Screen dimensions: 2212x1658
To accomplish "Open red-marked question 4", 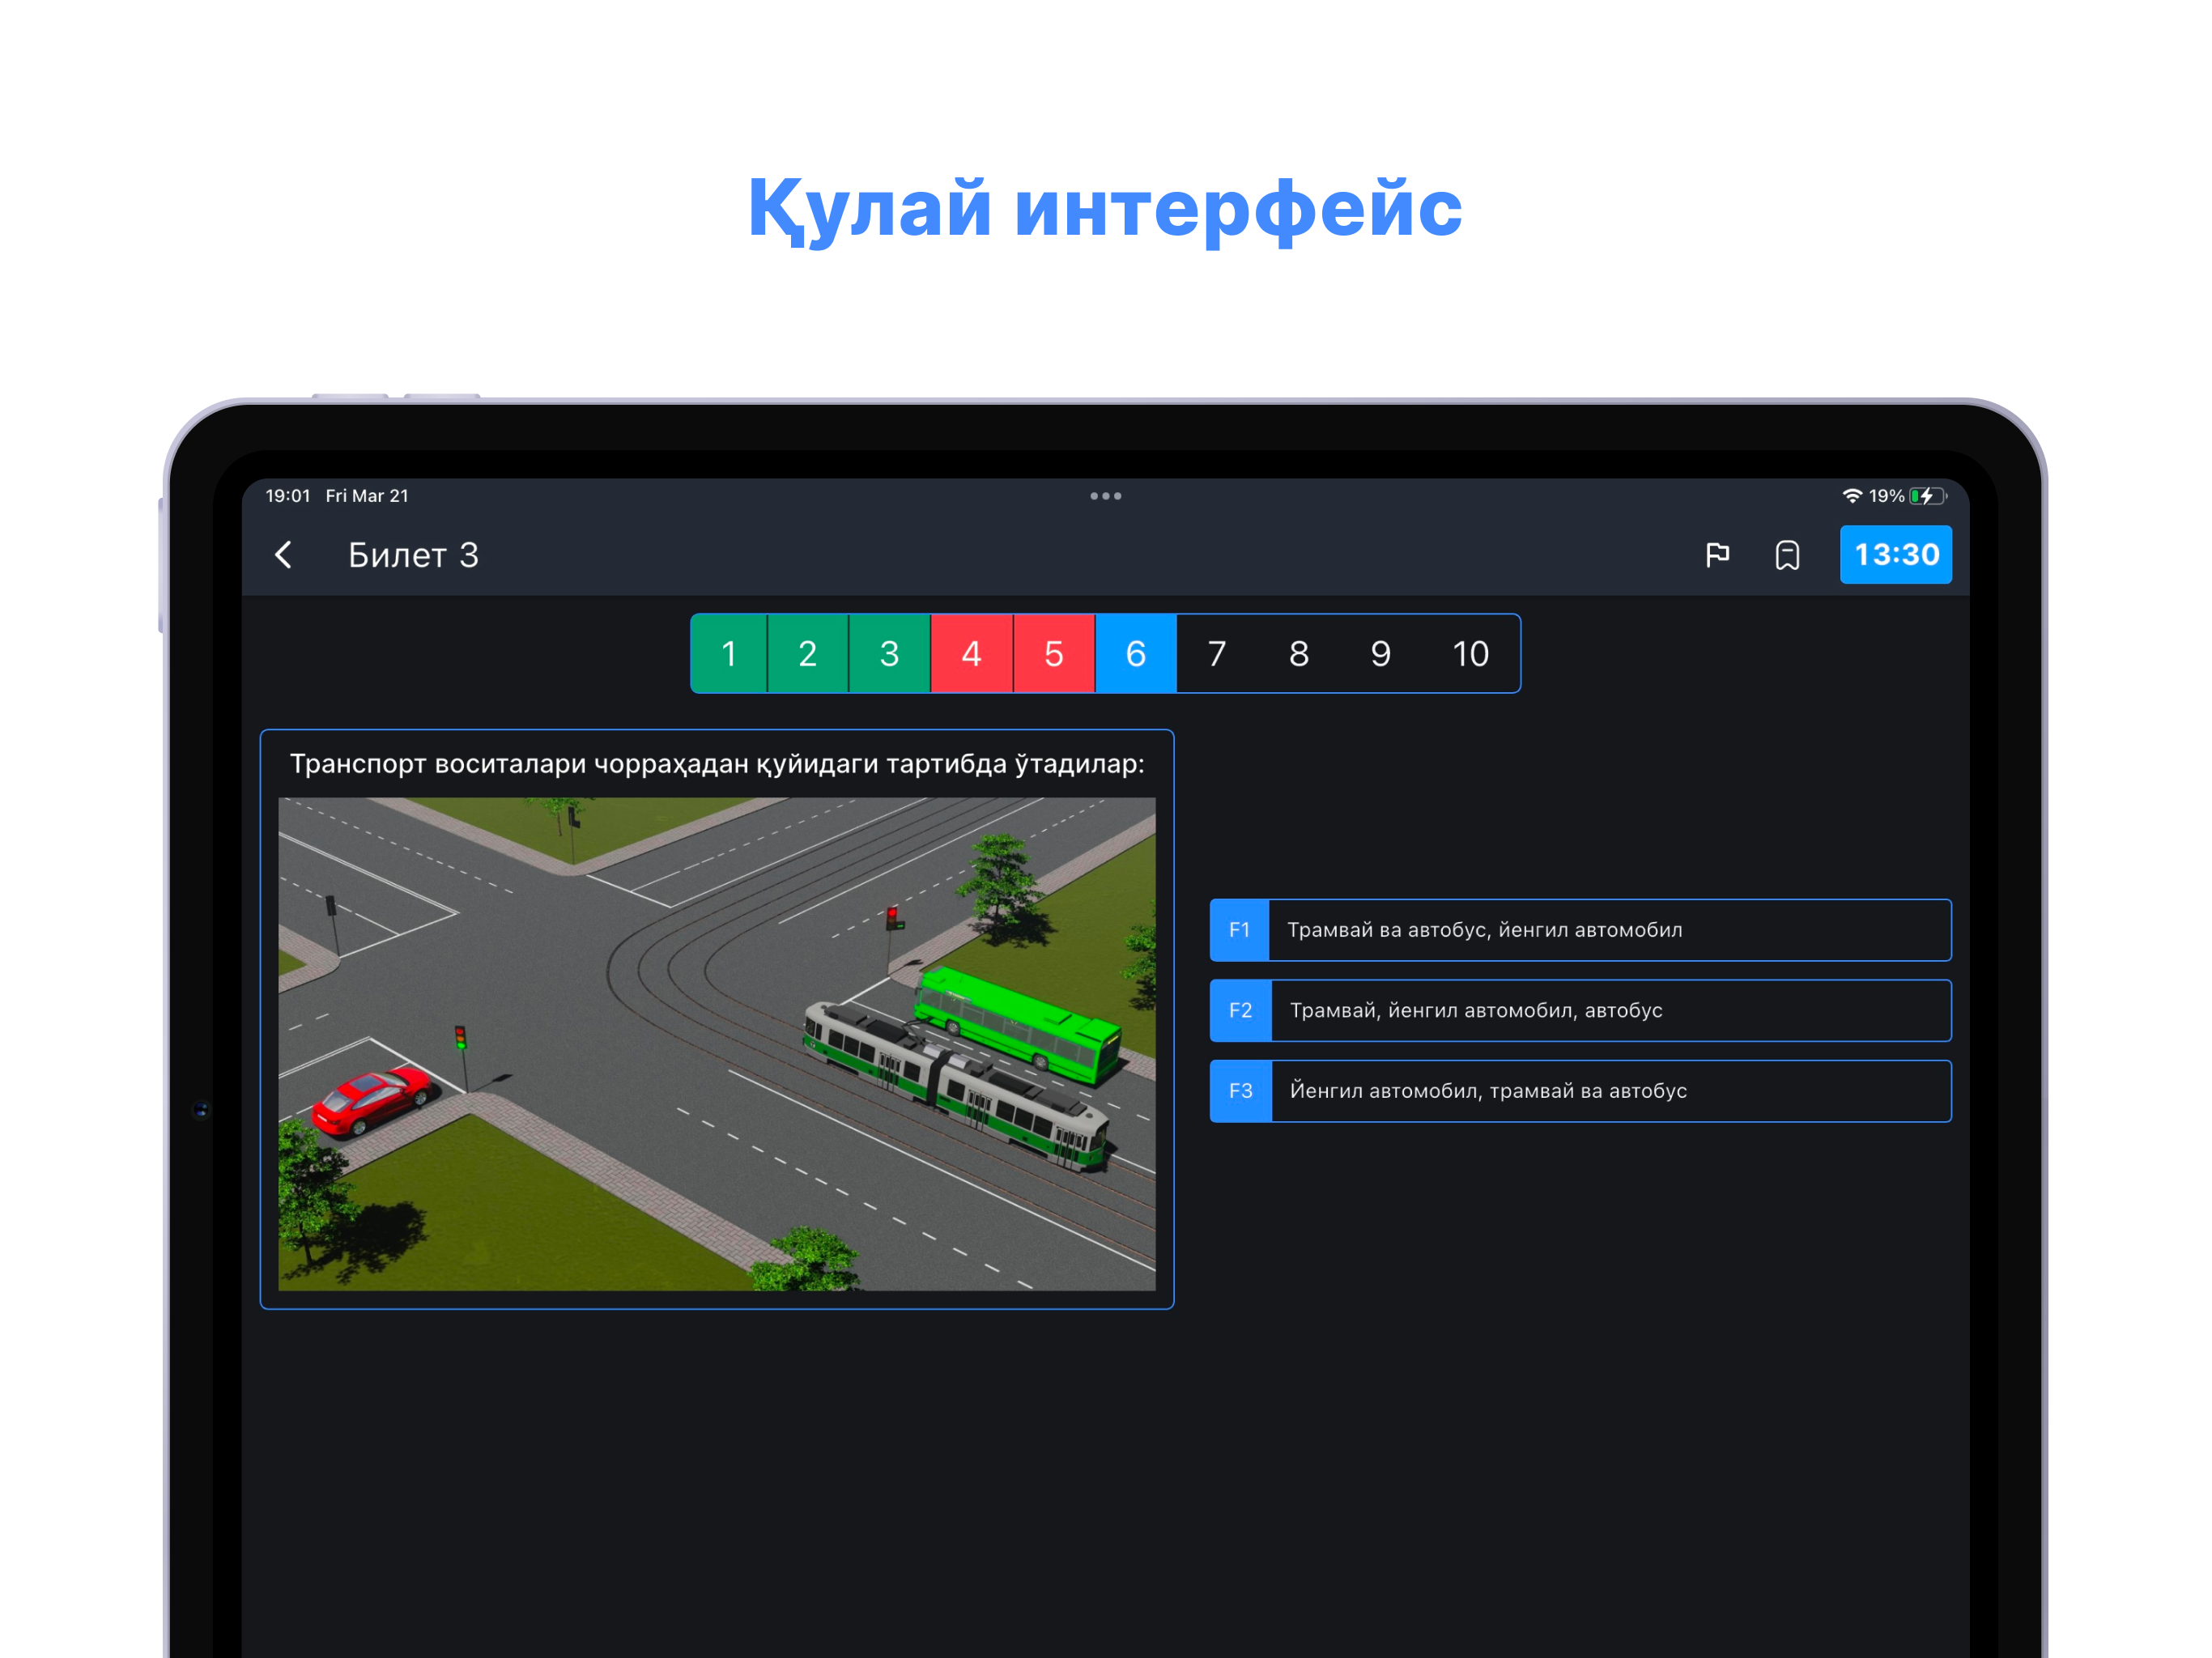I will coord(972,654).
